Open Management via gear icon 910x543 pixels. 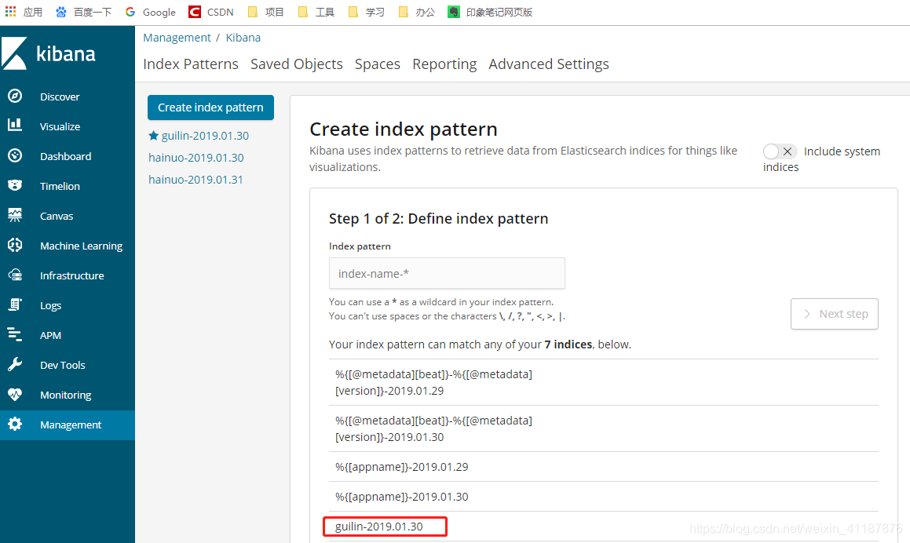(x=15, y=424)
